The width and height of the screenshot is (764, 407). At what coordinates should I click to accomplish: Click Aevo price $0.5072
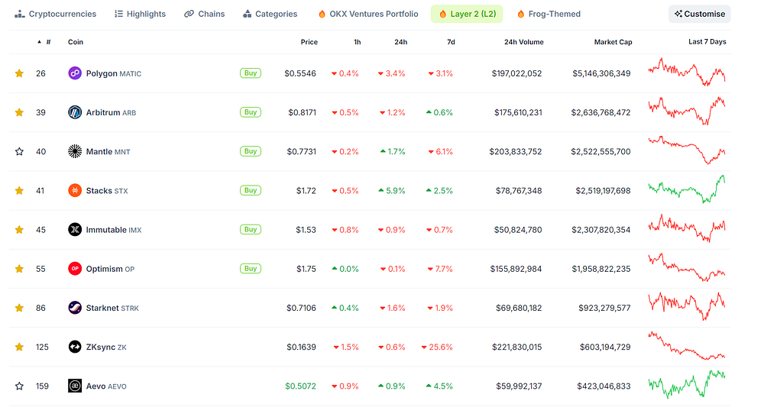click(300, 386)
